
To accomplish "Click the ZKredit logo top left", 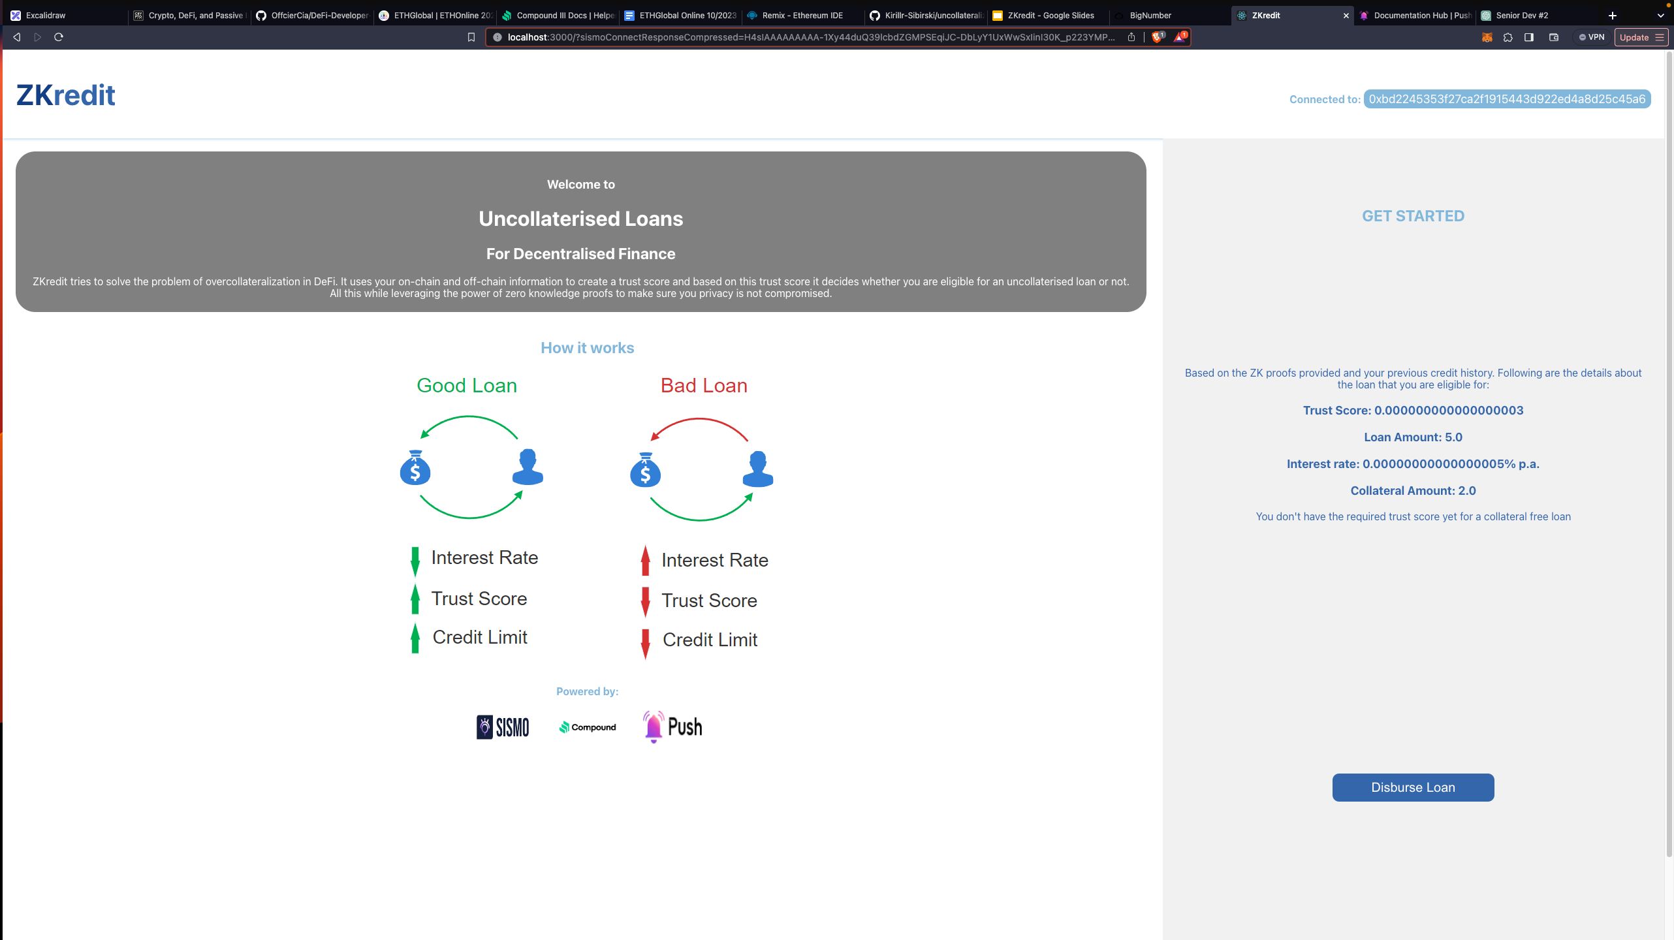I will pyautogui.click(x=65, y=94).
